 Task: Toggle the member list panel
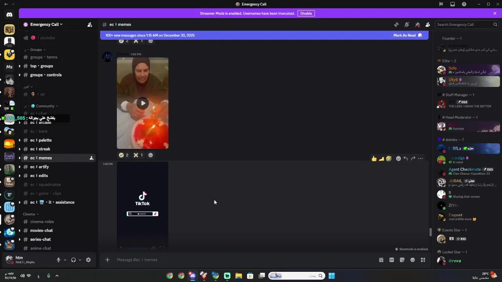click(x=427, y=24)
